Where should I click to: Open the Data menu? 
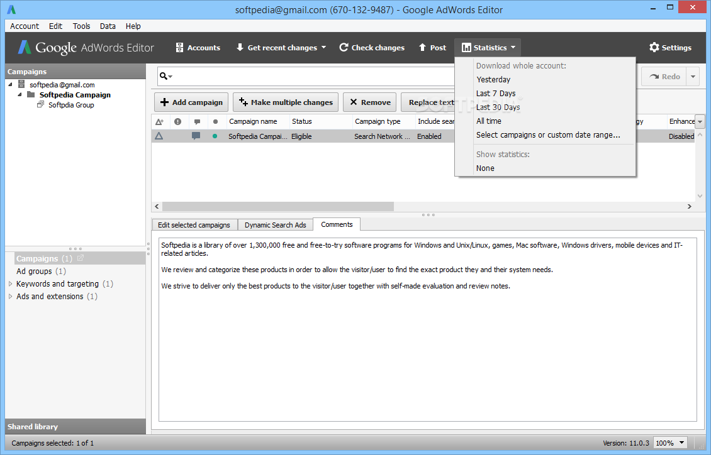point(108,26)
